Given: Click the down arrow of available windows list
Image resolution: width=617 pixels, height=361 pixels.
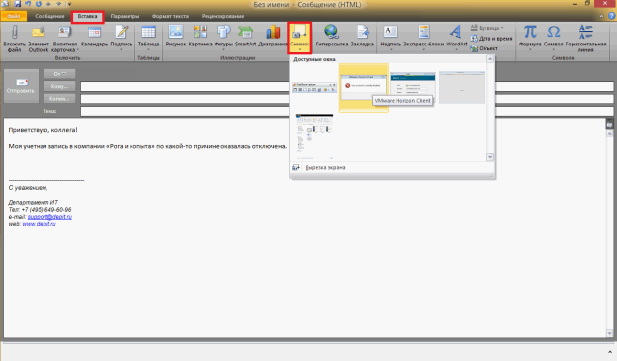Looking at the screenshot, I should pyautogui.click(x=490, y=157).
